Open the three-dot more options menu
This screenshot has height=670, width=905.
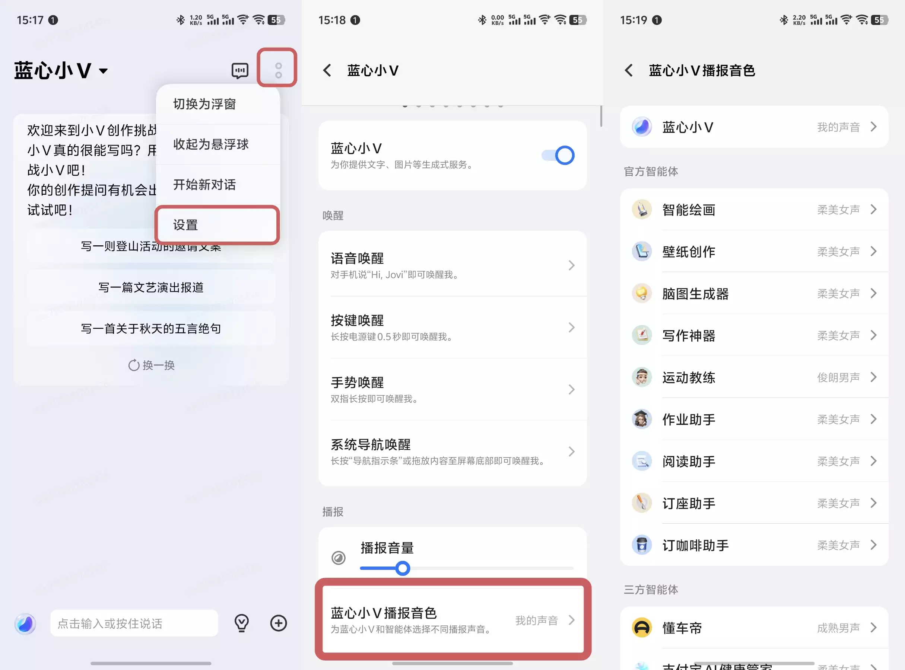[x=278, y=70]
